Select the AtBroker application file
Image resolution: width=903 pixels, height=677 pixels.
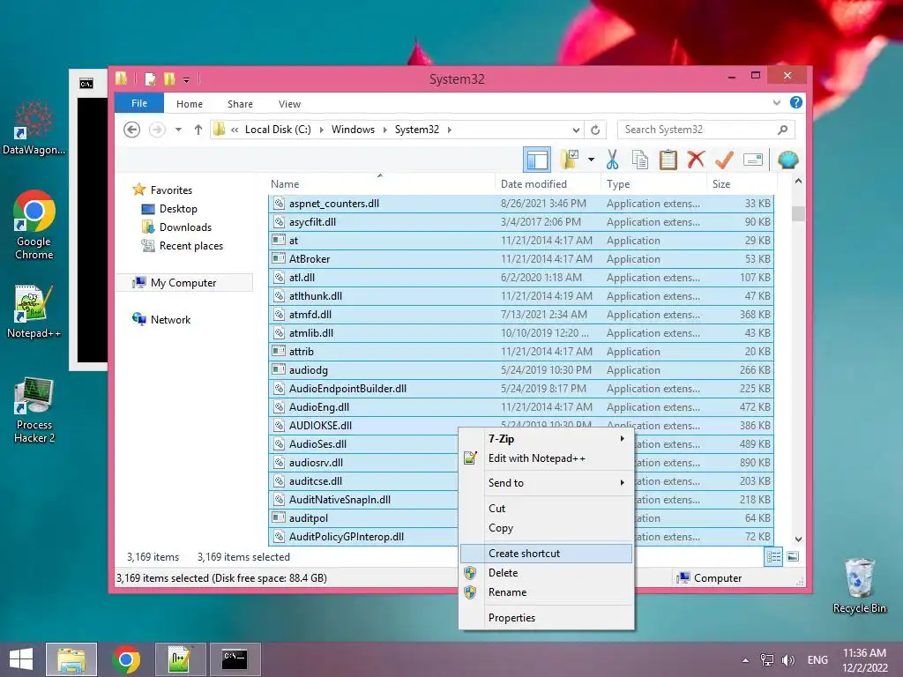point(521,259)
